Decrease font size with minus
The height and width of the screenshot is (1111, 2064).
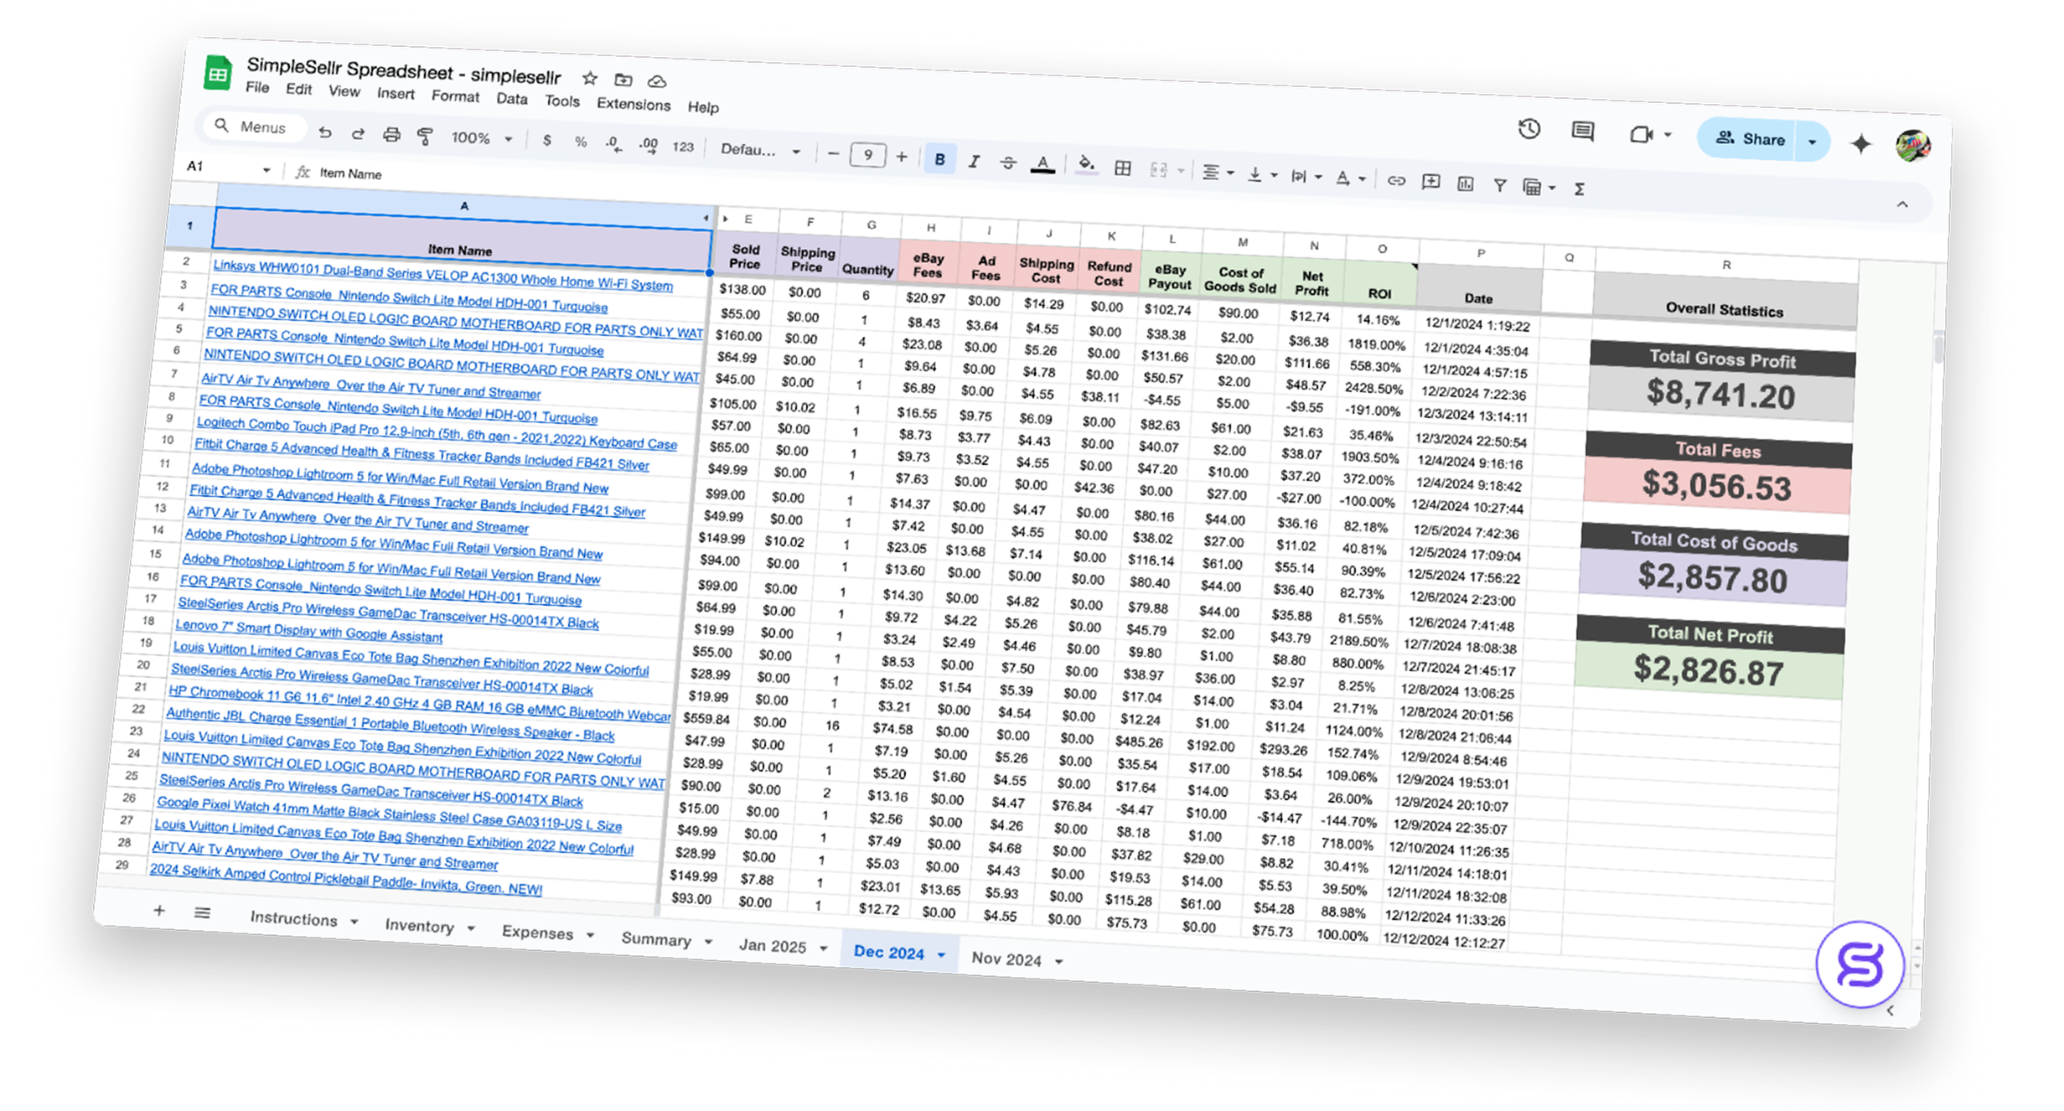[833, 154]
